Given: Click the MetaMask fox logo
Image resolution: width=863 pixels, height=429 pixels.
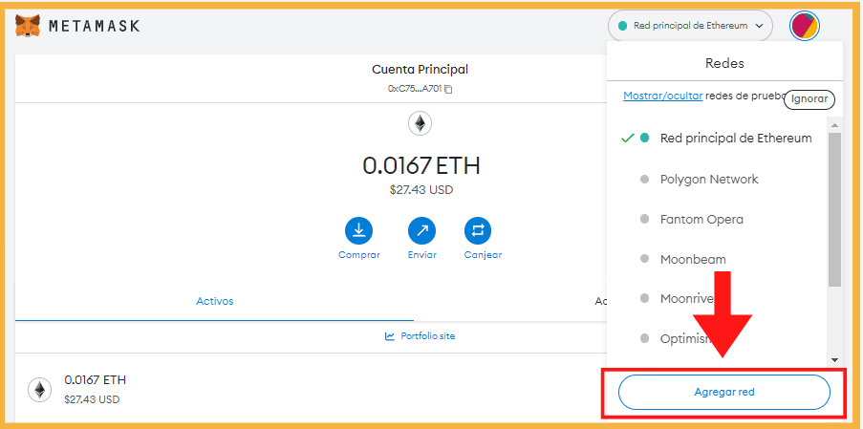Looking at the screenshot, I should (28, 26).
